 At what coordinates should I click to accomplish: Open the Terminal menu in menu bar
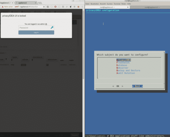[x=117, y=4]
